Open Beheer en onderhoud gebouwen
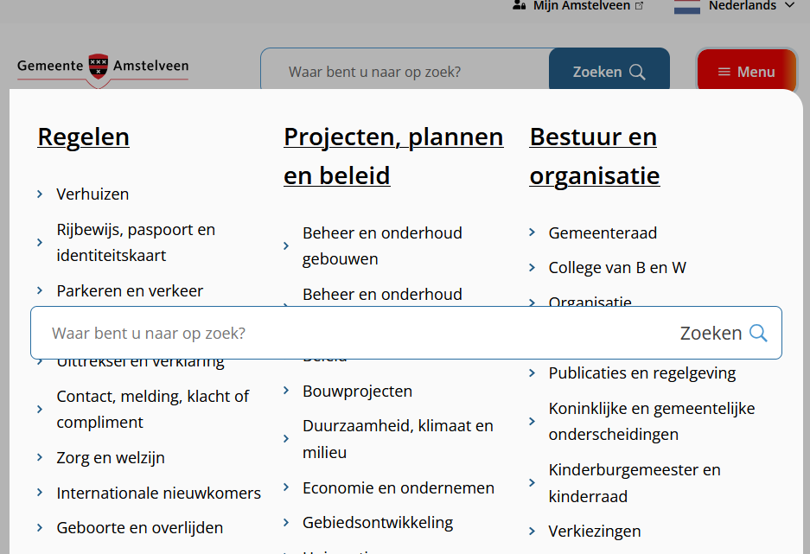 (382, 245)
